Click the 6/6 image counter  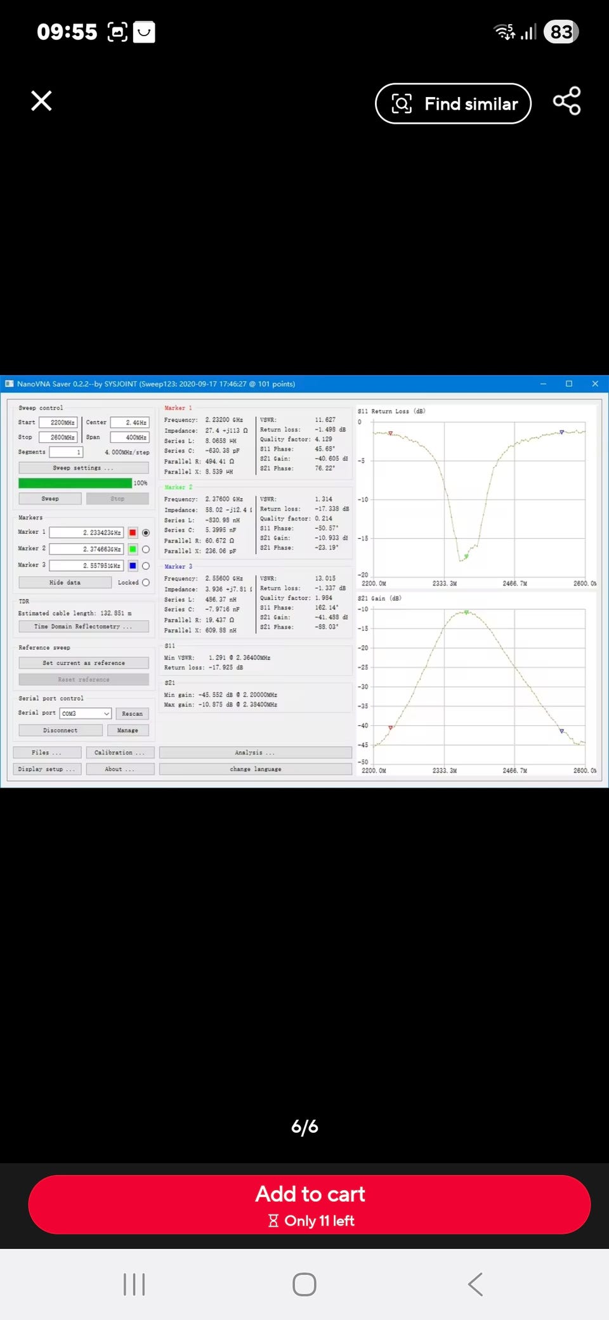click(x=304, y=1126)
